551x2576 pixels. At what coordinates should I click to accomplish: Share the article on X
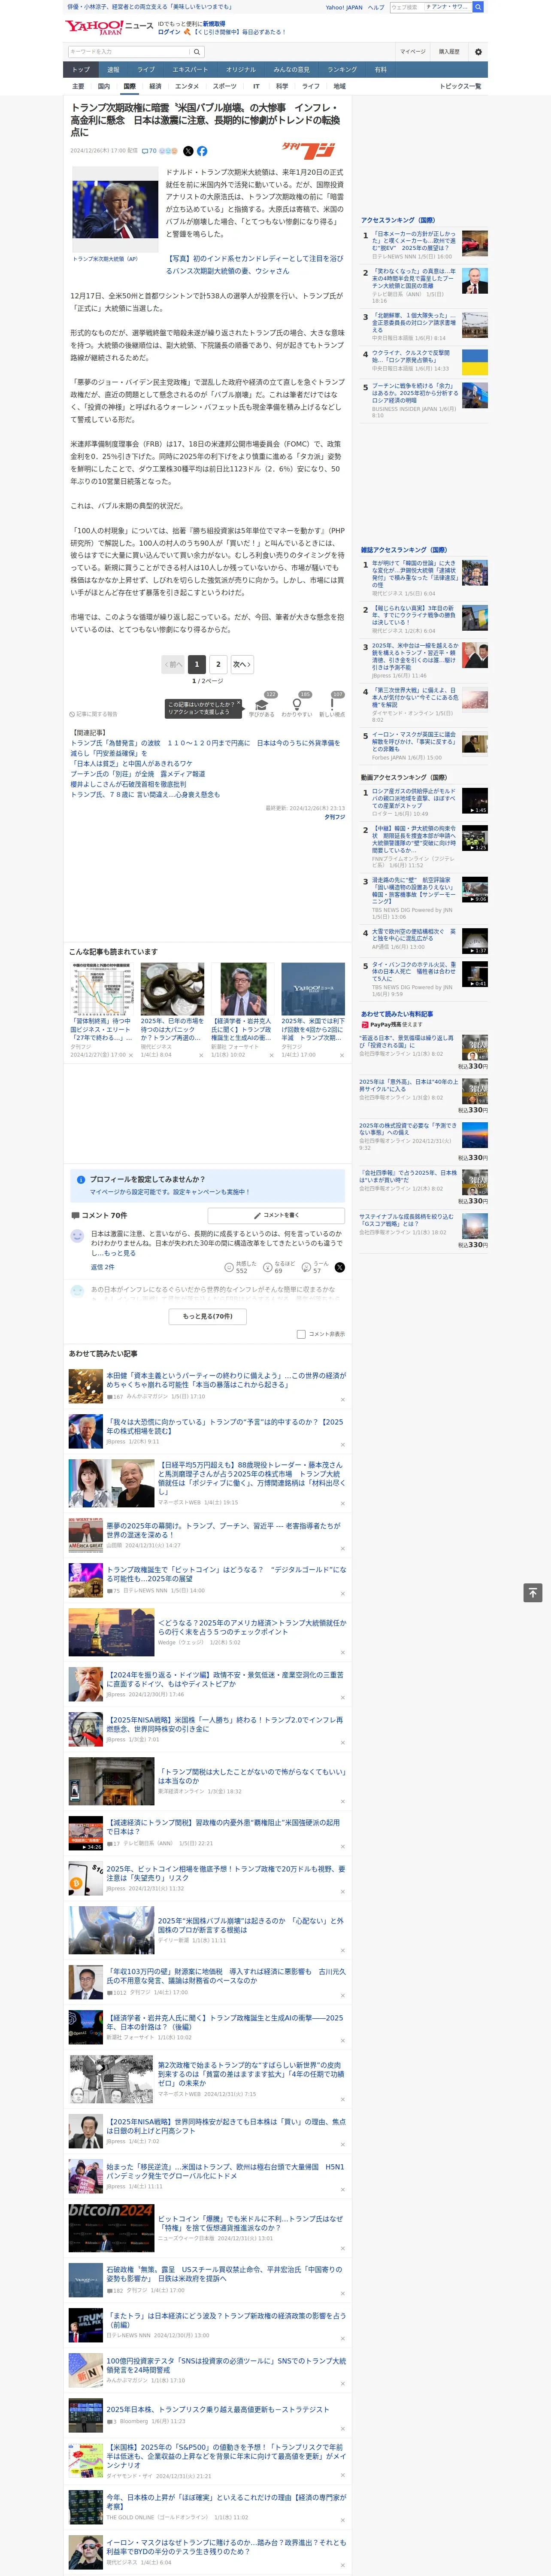coord(188,151)
